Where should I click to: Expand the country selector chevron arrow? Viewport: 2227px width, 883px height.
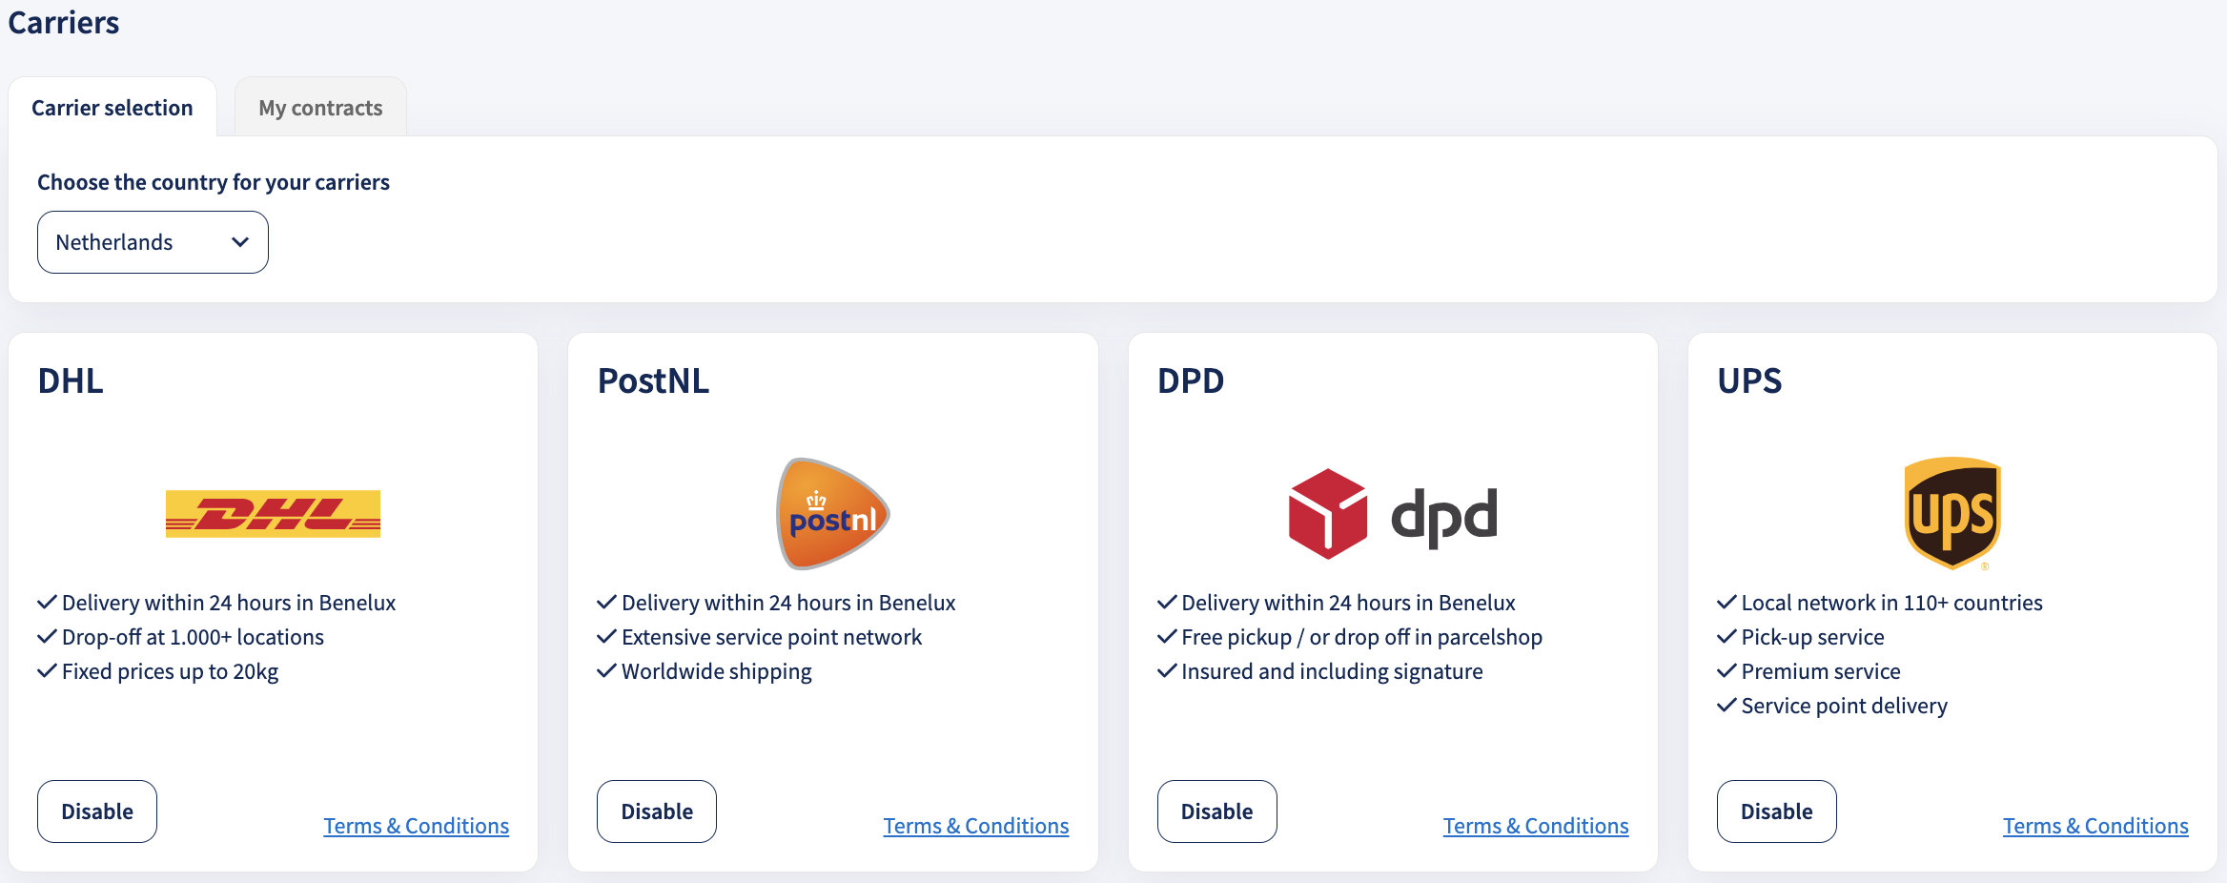pyautogui.click(x=240, y=242)
